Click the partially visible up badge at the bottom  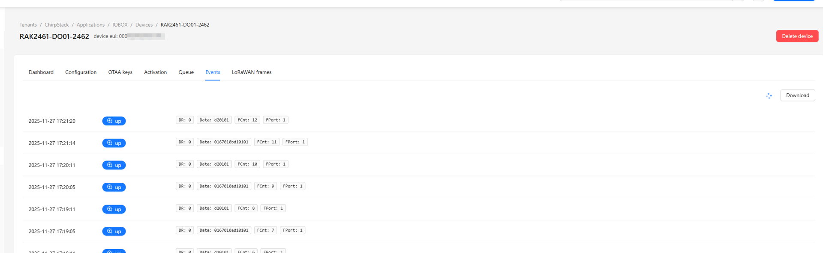pyautogui.click(x=114, y=251)
